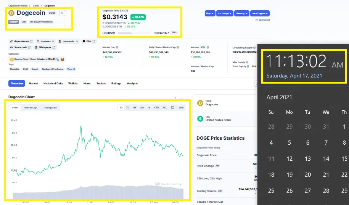The width and height of the screenshot is (349, 205).
Task: Show Max Supply info icon
Action: coord(247,62)
